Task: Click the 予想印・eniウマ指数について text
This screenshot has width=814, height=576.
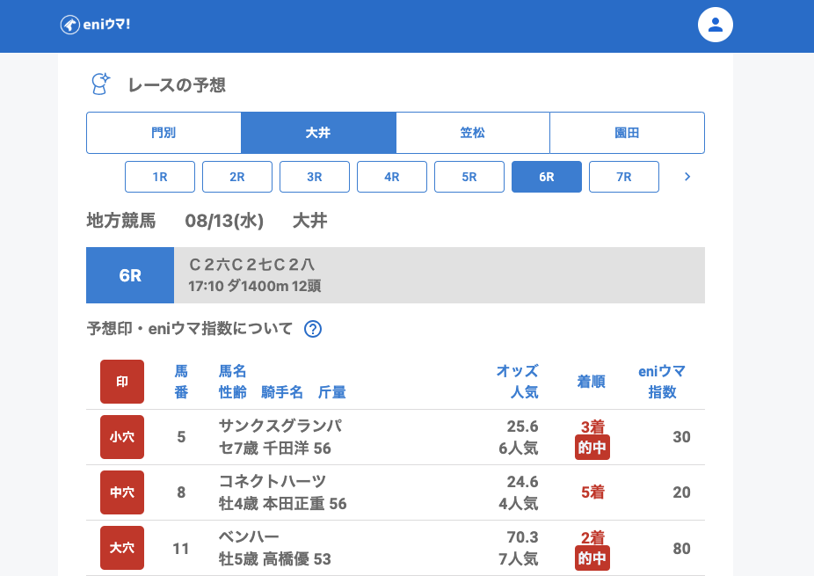Action: pos(190,329)
